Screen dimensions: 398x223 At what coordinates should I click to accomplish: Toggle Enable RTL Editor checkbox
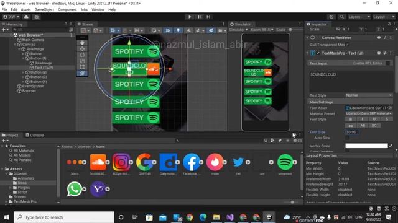tap(387, 63)
